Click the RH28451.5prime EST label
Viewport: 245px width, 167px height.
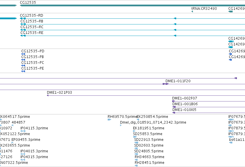(x=149, y=163)
